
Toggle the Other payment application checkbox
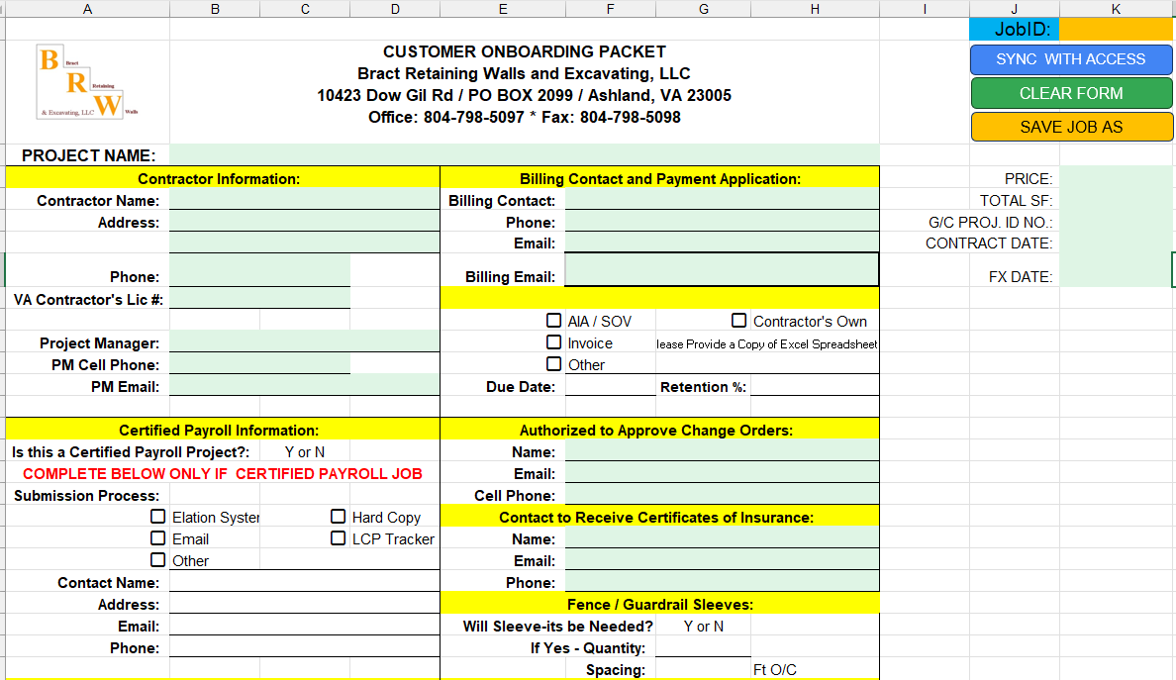(x=553, y=364)
